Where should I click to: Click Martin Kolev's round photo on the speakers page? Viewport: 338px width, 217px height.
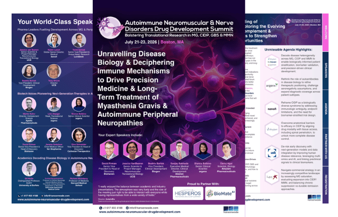coord(29,104)
